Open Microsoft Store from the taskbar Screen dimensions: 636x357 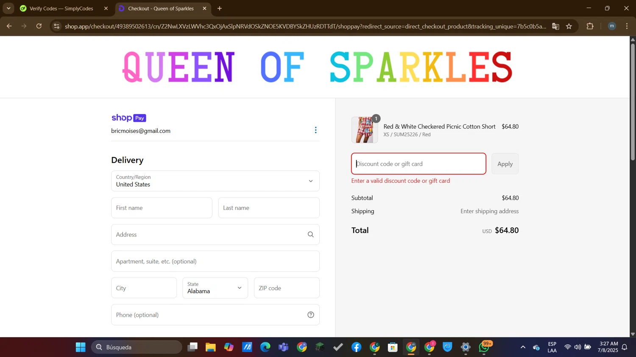393,347
